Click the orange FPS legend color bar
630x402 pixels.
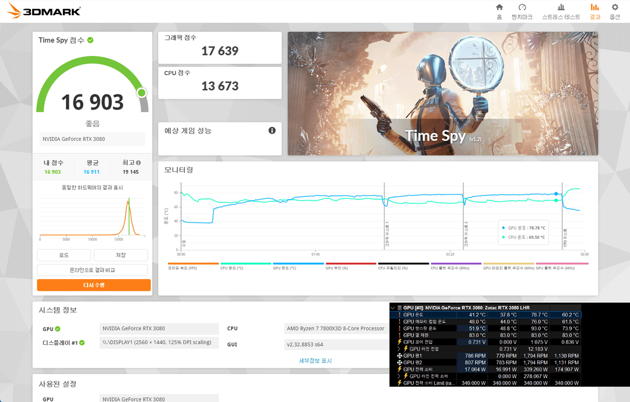(x=192, y=264)
